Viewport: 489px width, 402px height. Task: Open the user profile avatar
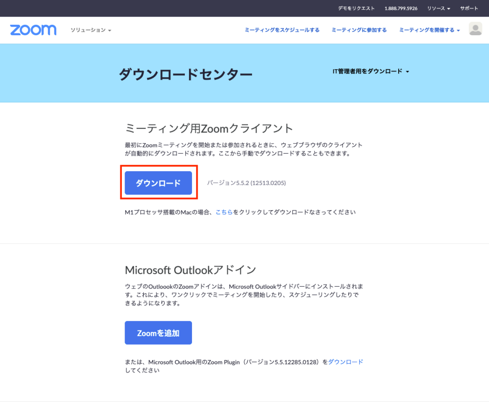475,30
